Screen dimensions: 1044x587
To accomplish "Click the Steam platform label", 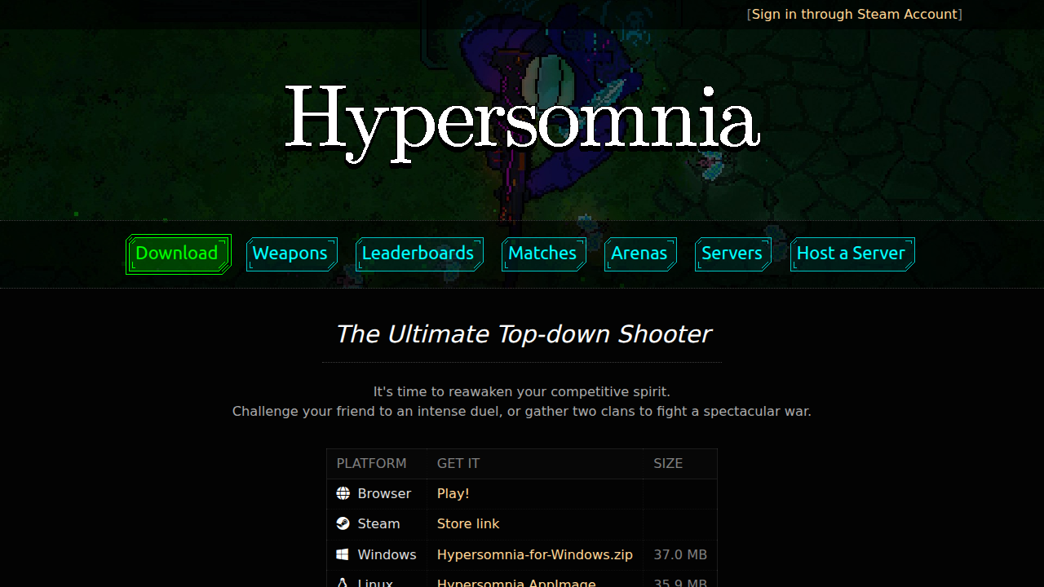I will pos(378,523).
